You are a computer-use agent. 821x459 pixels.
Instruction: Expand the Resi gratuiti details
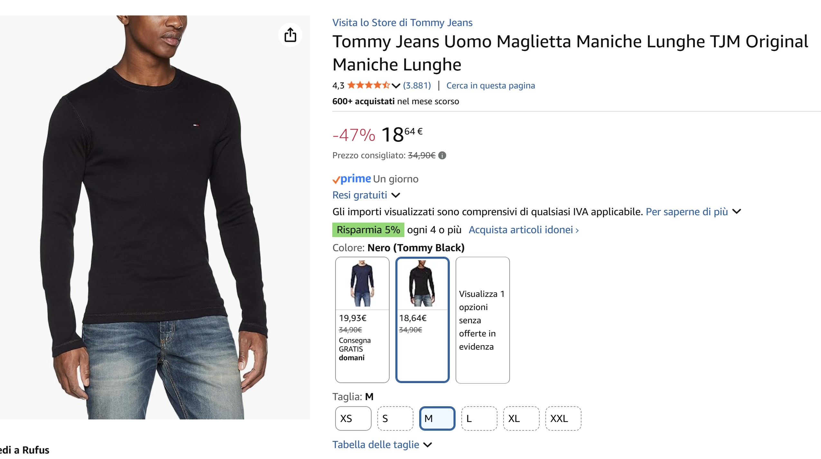point(396,195)
